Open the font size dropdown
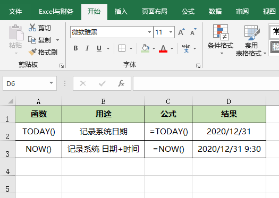The height and width of the screenshot is (198, 279). tap(171, 32)
